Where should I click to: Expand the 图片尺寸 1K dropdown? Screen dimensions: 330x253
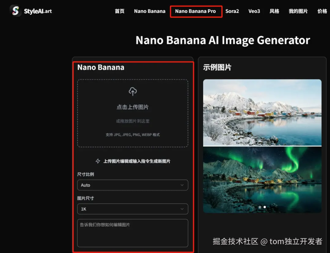pos(133,209)
